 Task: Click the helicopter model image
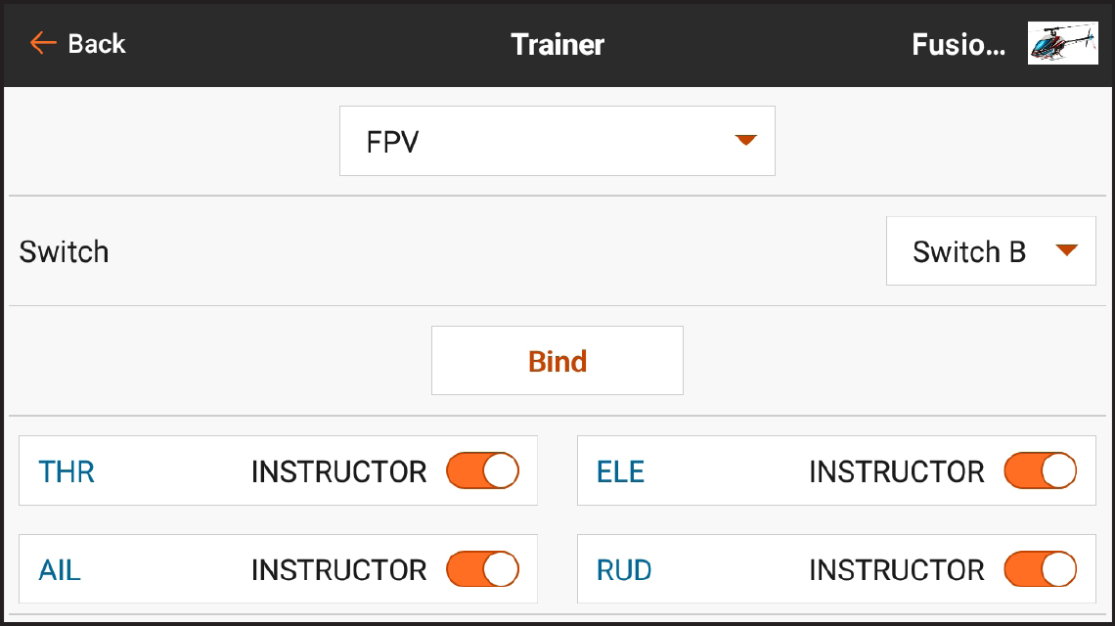(1062, 43)
